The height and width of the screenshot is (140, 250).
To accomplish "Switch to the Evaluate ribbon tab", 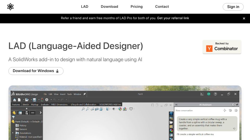I will (45, 104).
